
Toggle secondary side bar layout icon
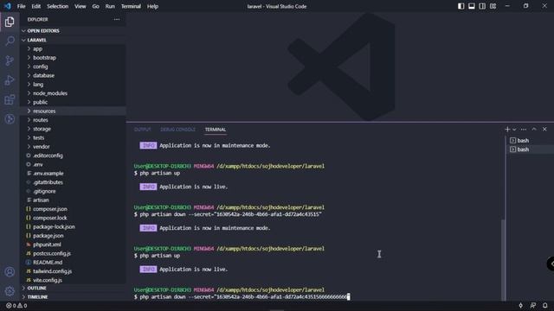pos(482,6)
